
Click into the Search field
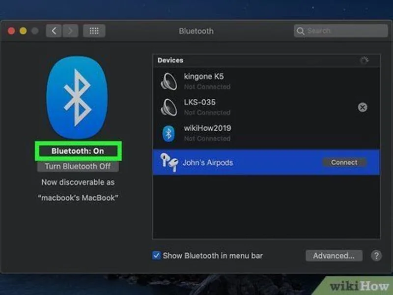coord(341,31)
